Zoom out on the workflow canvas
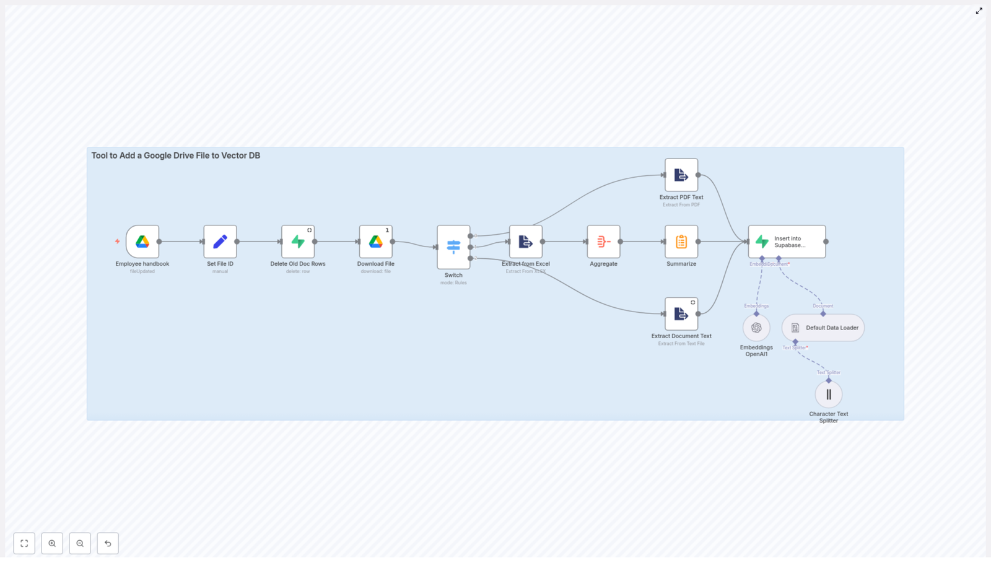The width and height of the screenshot is (991, 581). [x=80, y=543]
